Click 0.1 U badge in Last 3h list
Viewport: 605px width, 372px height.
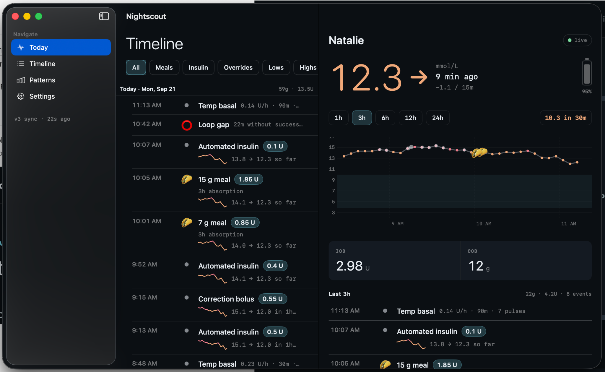[x=474, y=331]
